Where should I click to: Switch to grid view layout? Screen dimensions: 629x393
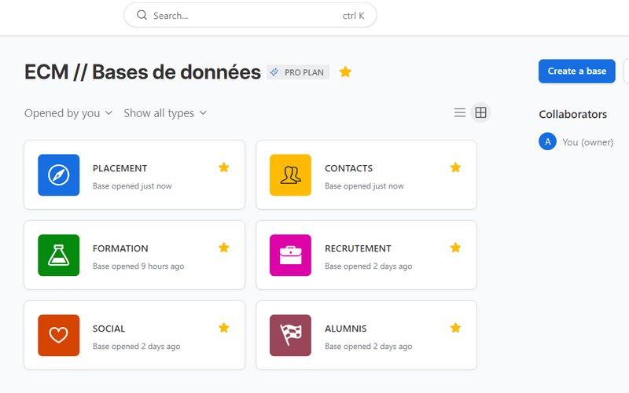(481, 112)
